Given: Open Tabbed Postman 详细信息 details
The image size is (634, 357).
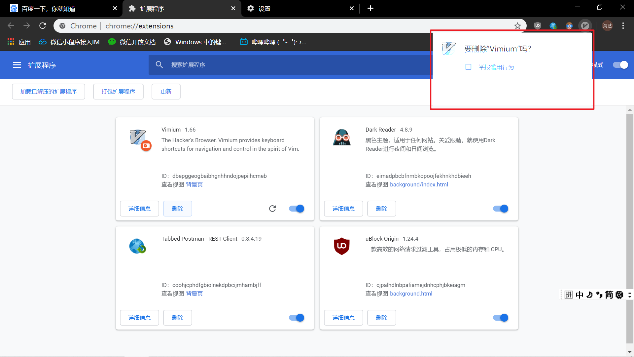Looking at the screenshot, I should tap(139, 318).
